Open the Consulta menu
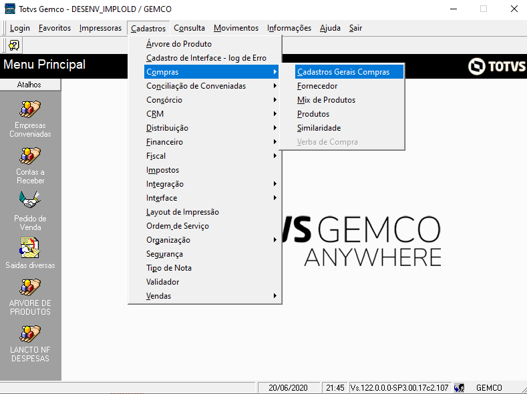 click(x=189, y=28)
